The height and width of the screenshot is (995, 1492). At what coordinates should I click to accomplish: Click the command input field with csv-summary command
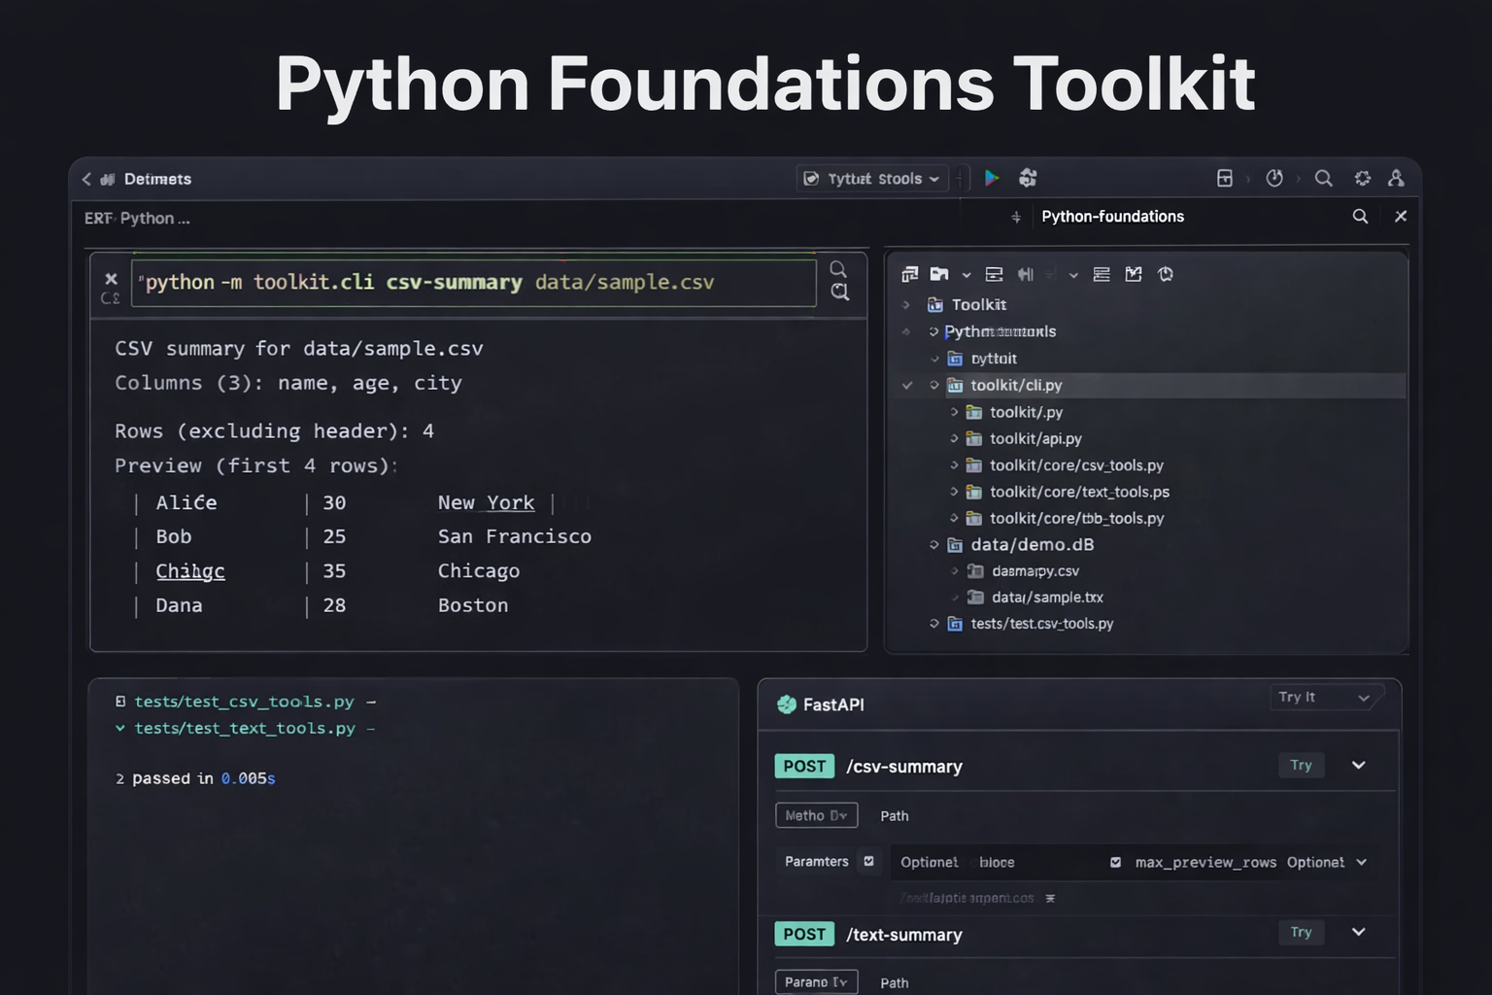[x=474, y=282]
